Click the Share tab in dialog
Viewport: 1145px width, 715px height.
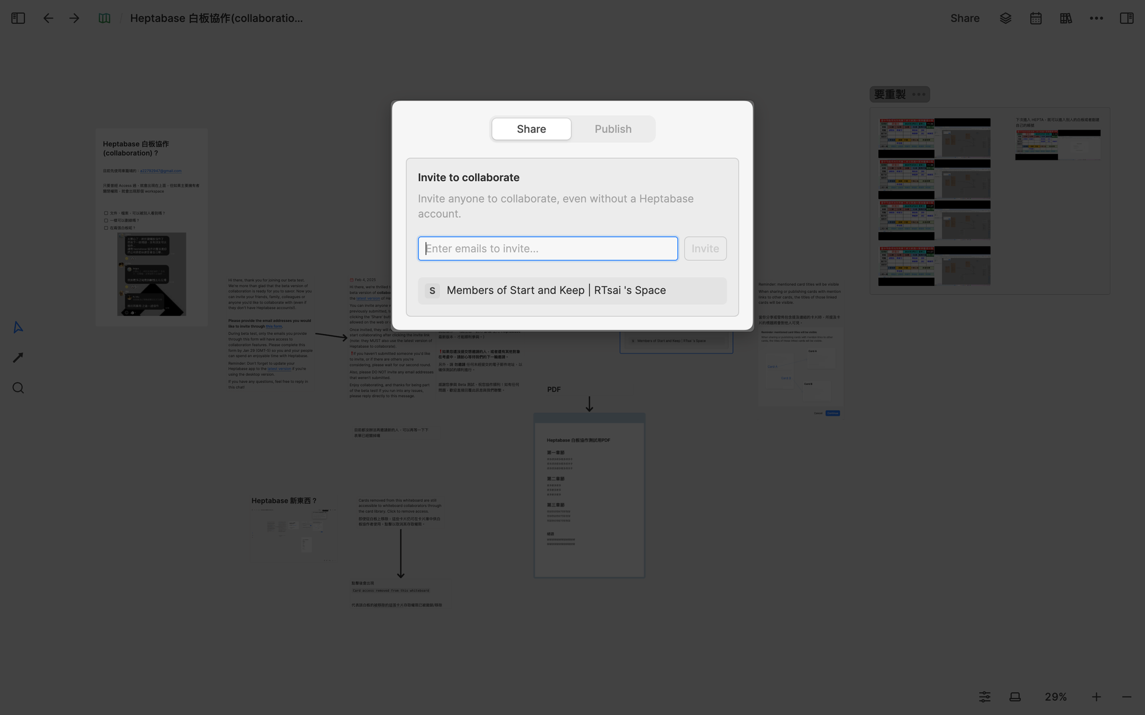coord(531,129)
